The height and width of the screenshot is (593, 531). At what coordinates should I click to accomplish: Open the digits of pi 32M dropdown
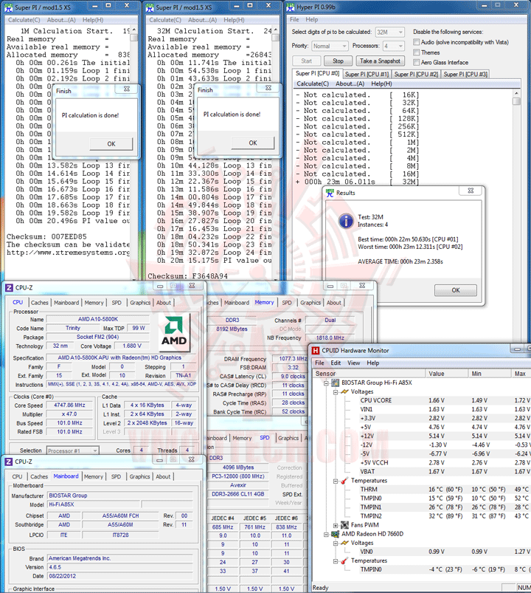click(390, 32)
